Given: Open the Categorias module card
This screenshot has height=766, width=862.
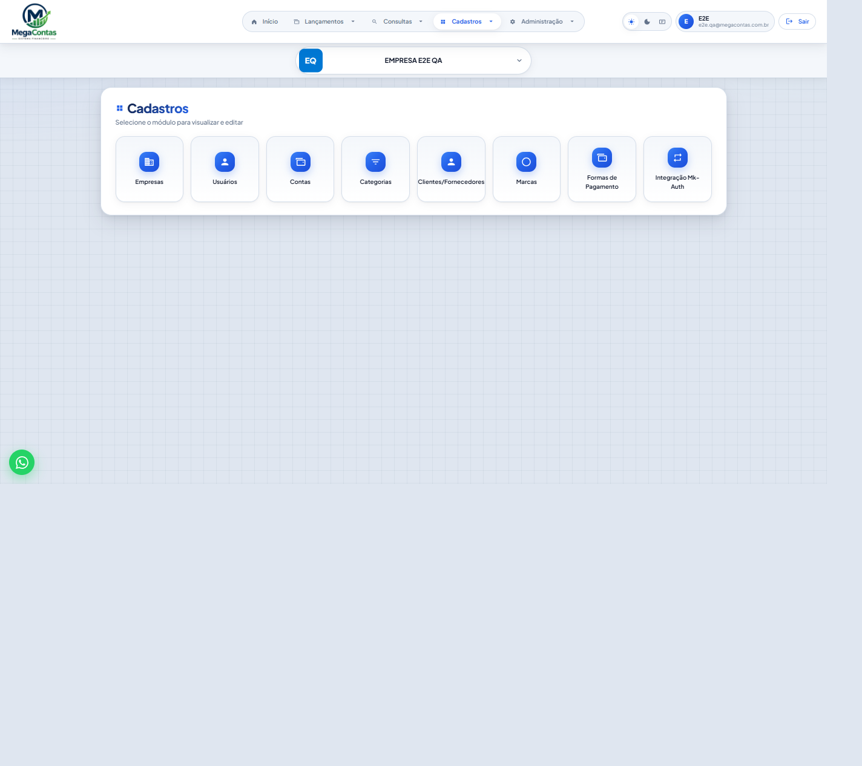Looking at the screenshot, I should pyautogui.click(x=375, y=169).
